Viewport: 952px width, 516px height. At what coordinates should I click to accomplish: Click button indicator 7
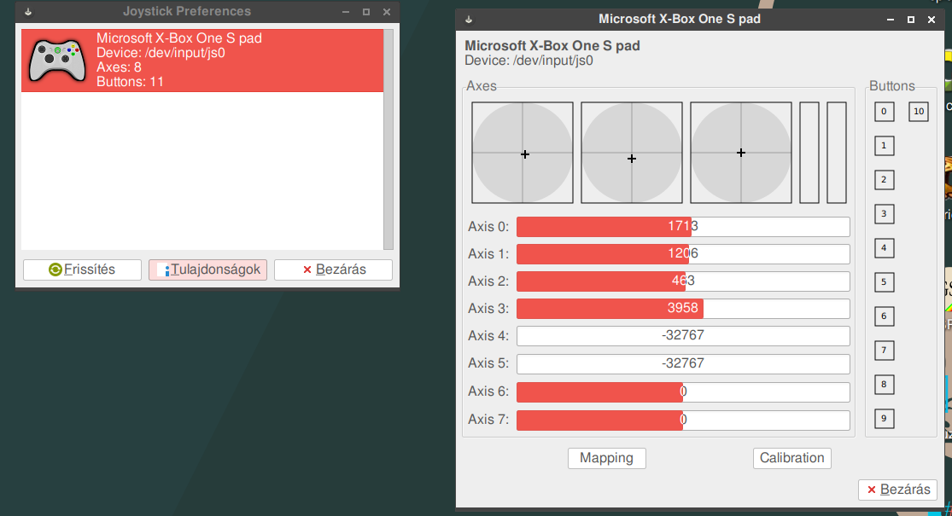(x=884, y=350)
